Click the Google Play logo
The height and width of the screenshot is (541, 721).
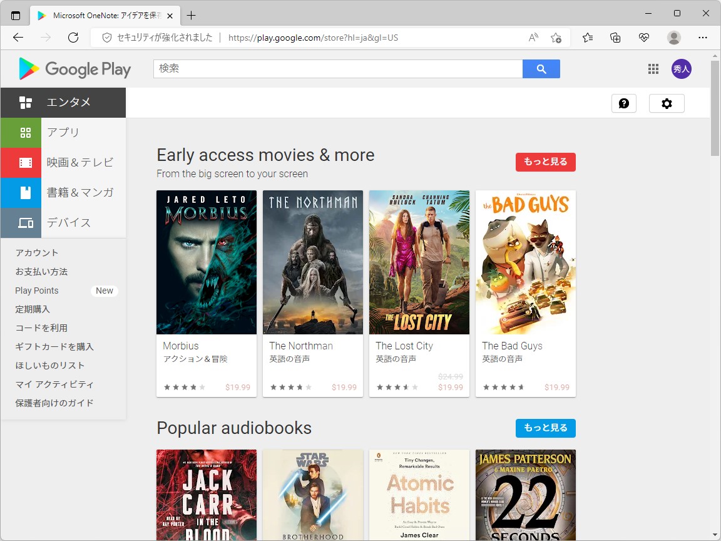click(75, 69)
